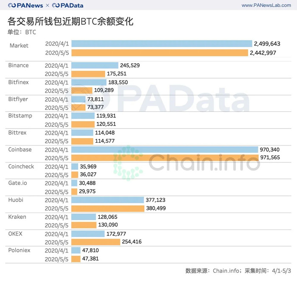Click the value 172,977
Image resolution: width=297 pixels, height=281 pixels.
(x=116, y=234)
